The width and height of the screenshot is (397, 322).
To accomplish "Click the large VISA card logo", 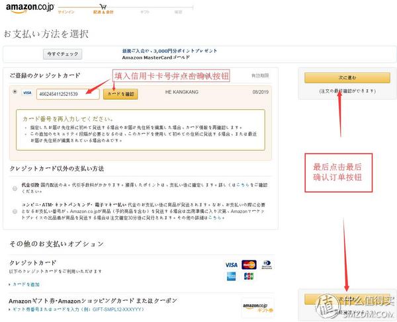I will (231, 265).
